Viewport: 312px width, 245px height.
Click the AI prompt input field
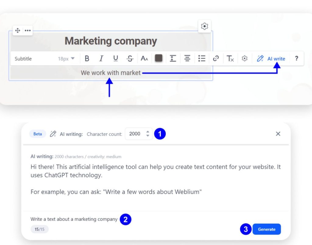tap(73, 219)
